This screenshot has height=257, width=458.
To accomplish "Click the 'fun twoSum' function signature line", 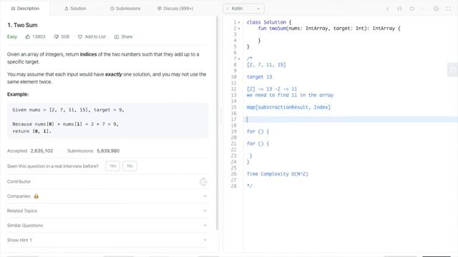I will [x=329, y=29].
